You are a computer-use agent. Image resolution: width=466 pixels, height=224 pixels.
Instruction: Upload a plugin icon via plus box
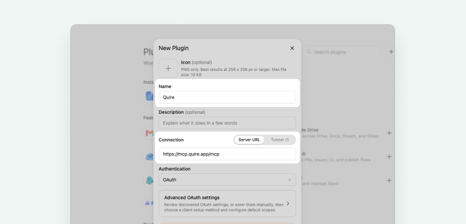(168, 68)
